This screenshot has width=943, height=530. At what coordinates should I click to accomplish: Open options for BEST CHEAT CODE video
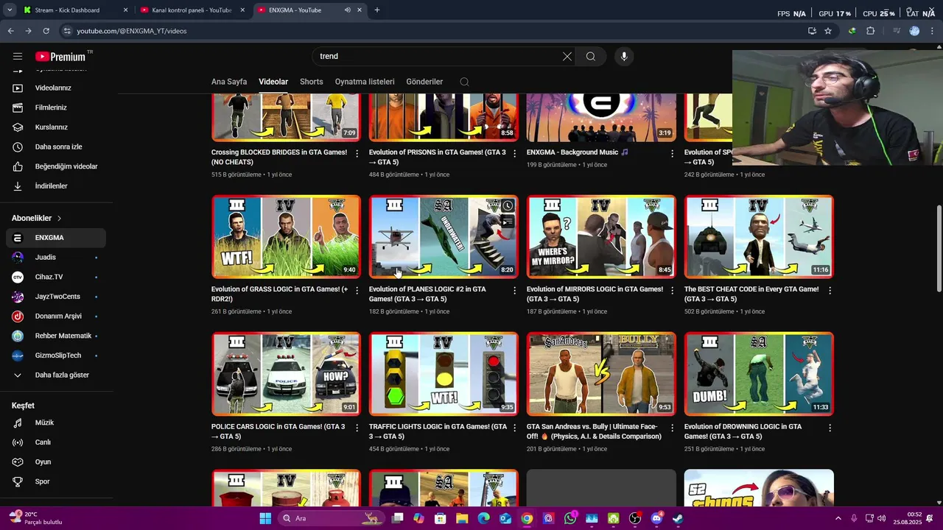click(830, 290)
